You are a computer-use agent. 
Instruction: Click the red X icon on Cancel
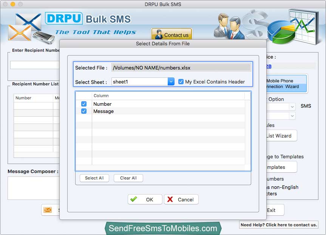coord(170,199)
